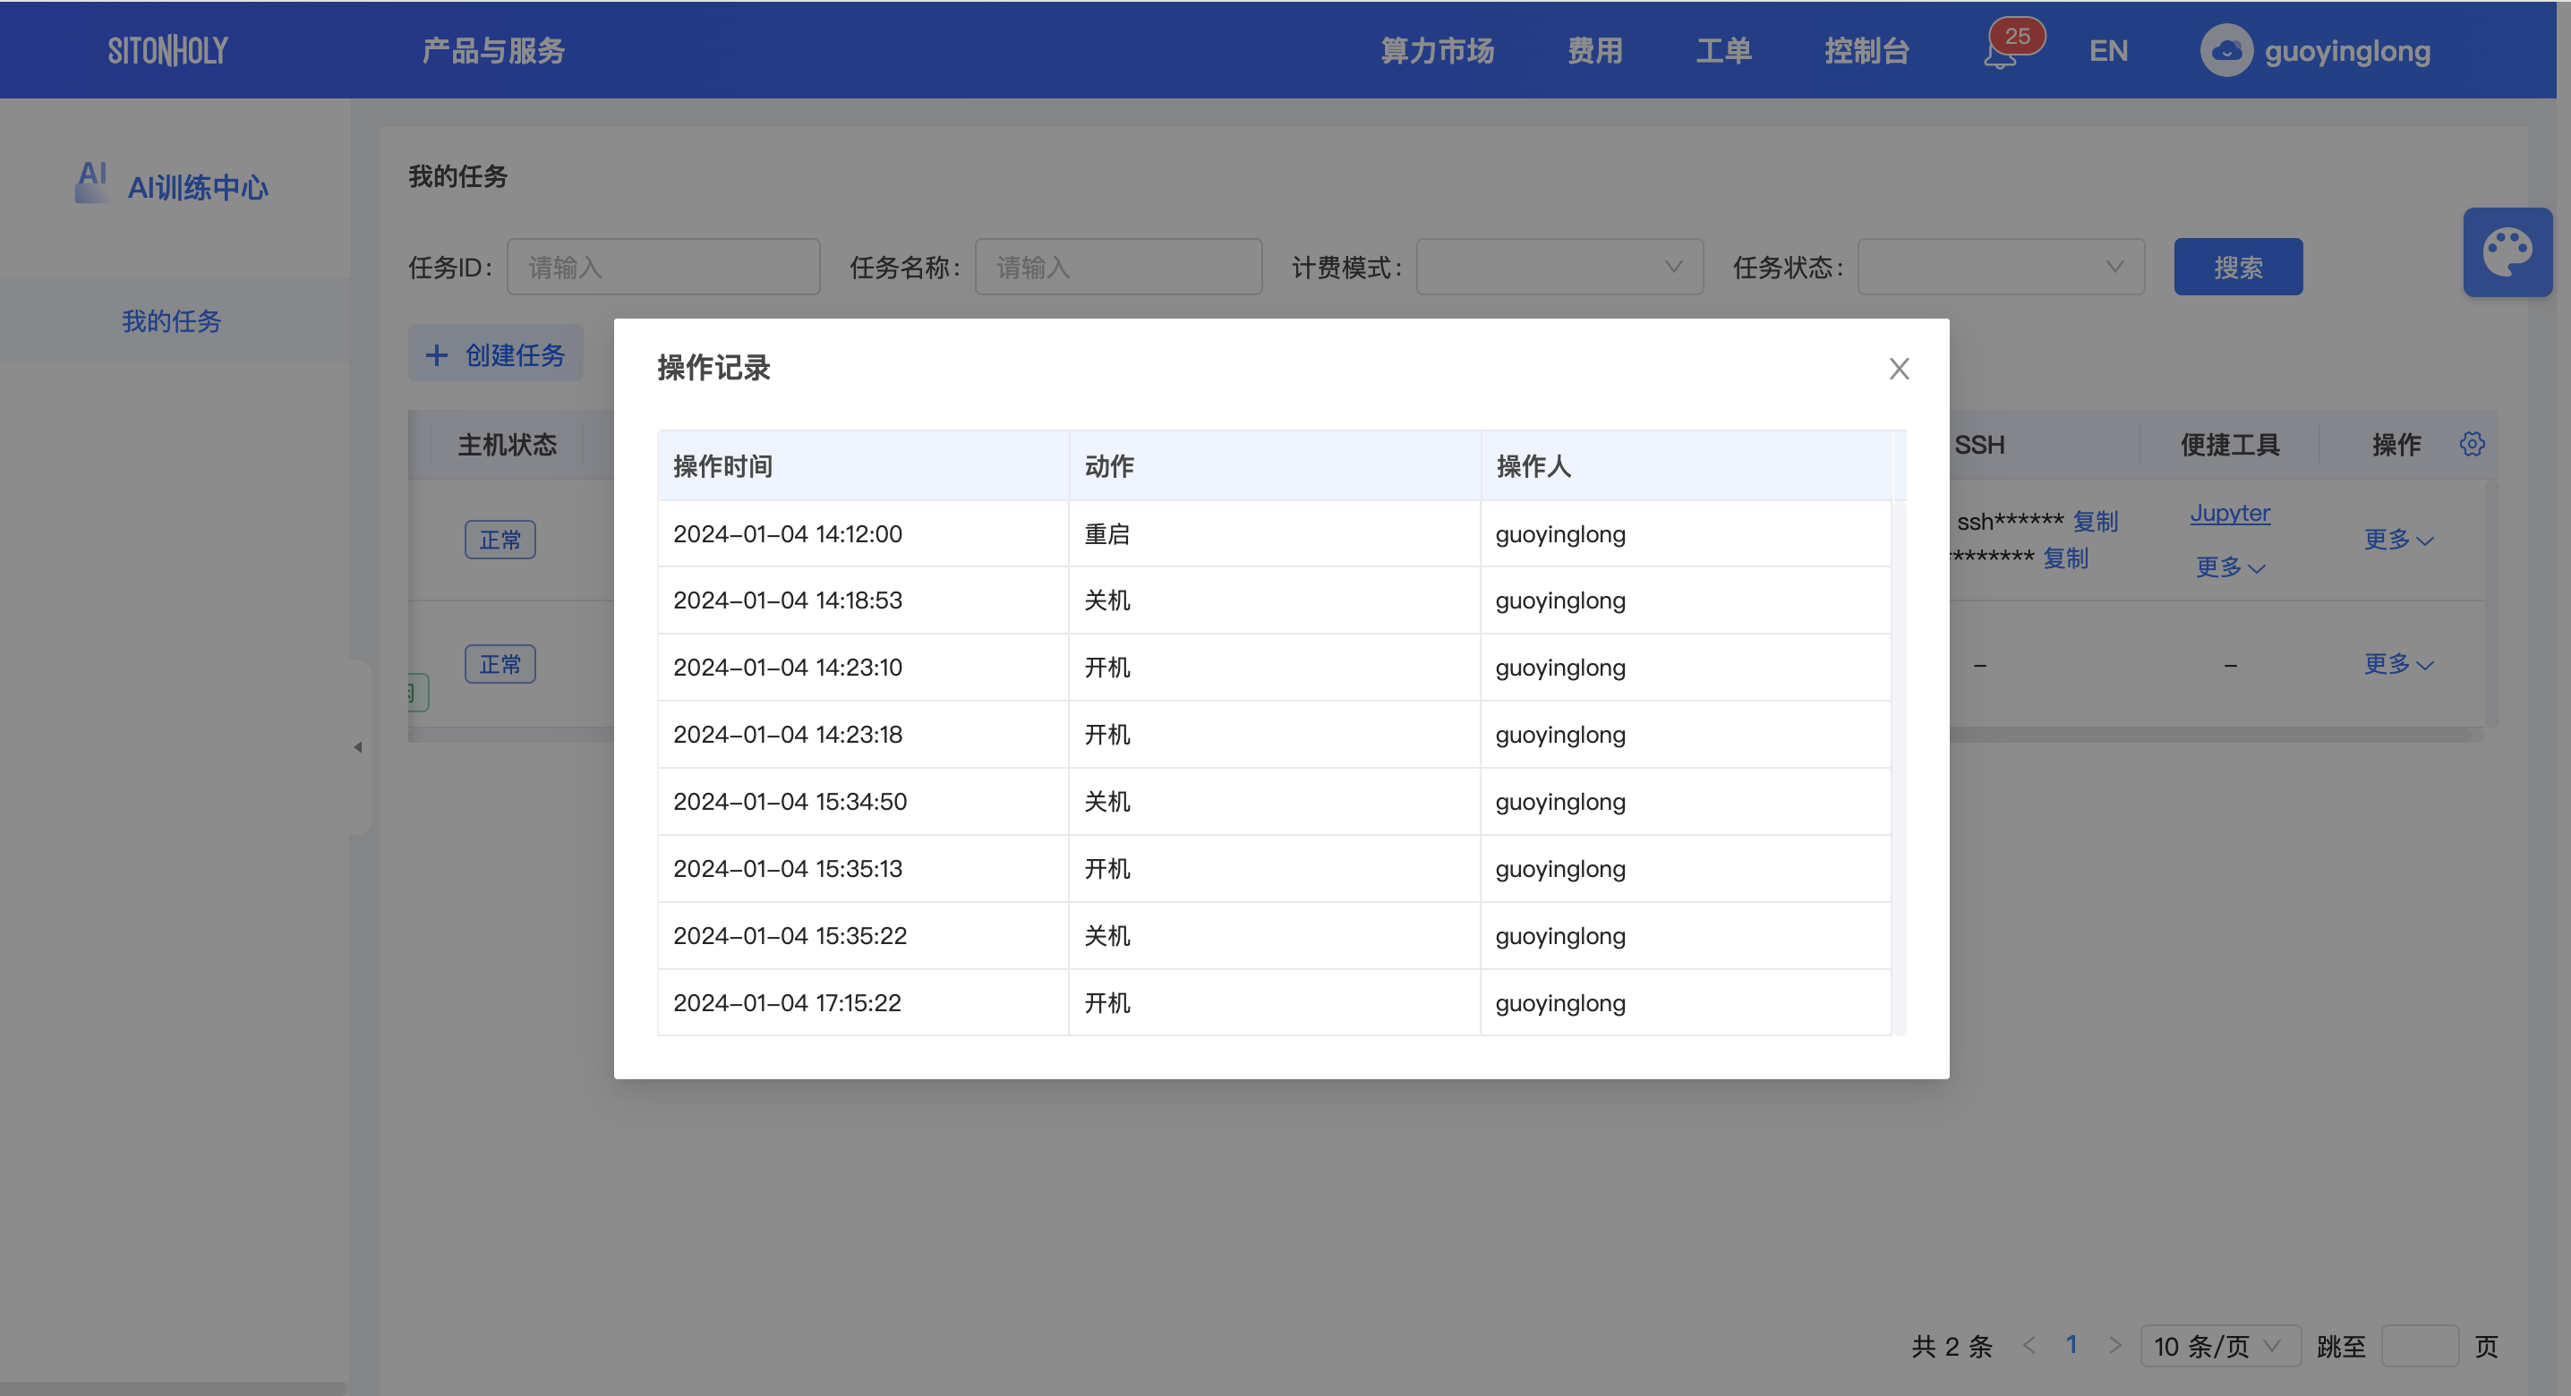Open 计费模式 dropdown
The width and height of the screenshot is (2571, 1396).
pyautogui.click(x=1559, y=267)
